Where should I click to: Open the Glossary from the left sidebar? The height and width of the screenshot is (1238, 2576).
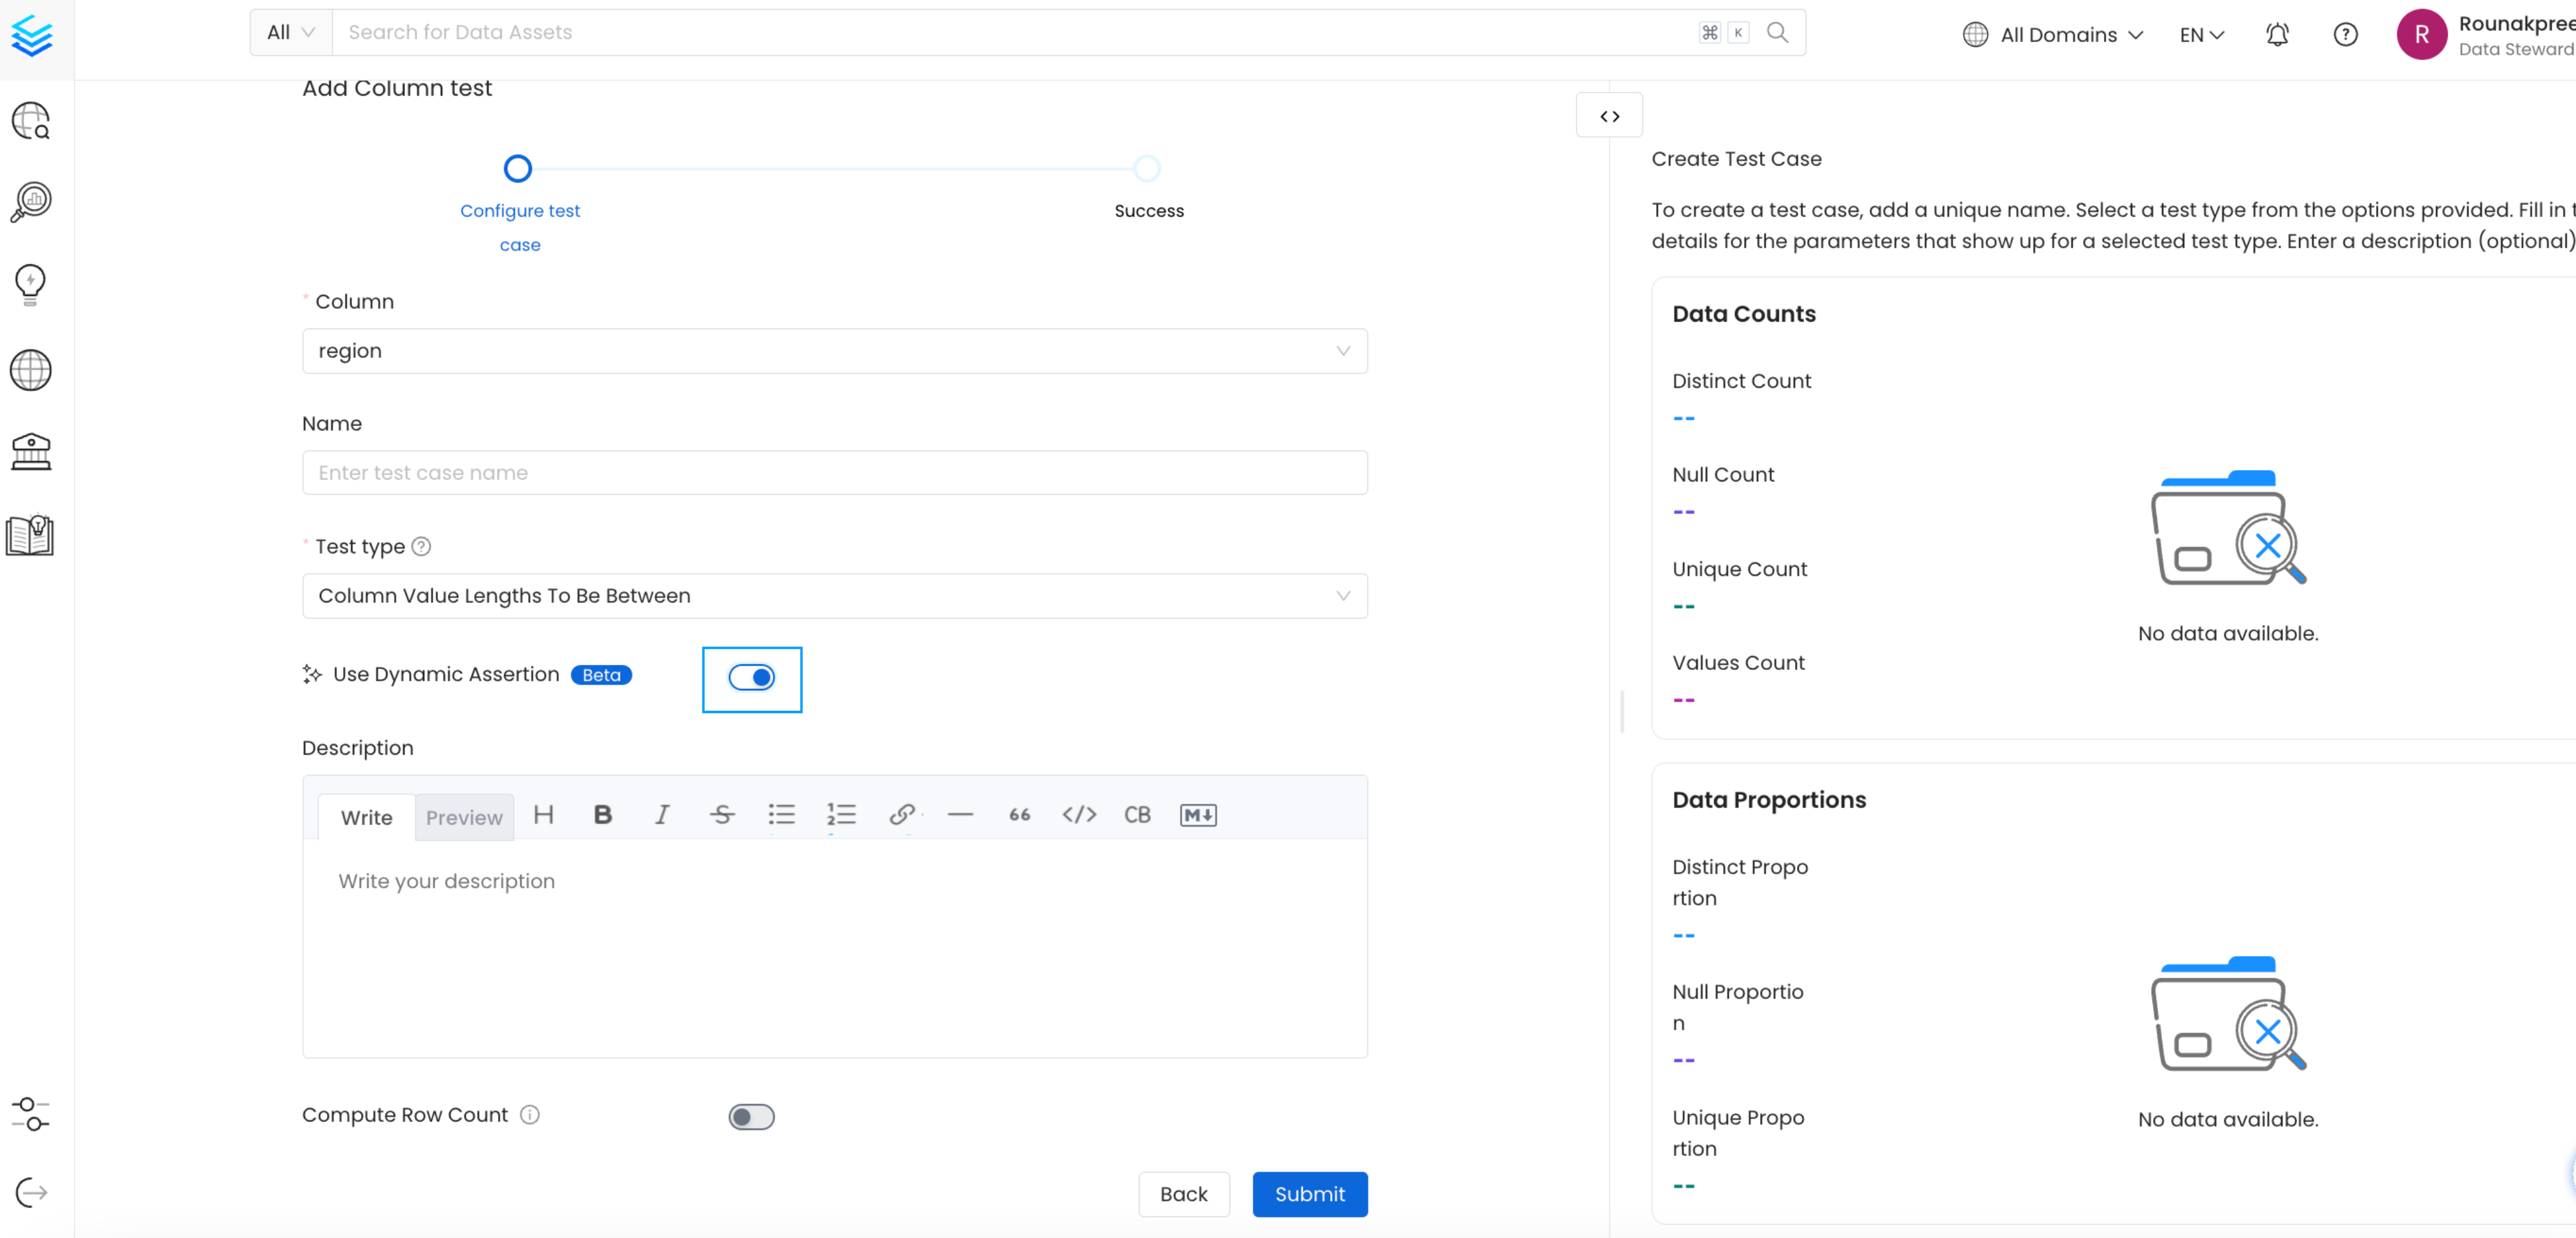coord(30,534)
